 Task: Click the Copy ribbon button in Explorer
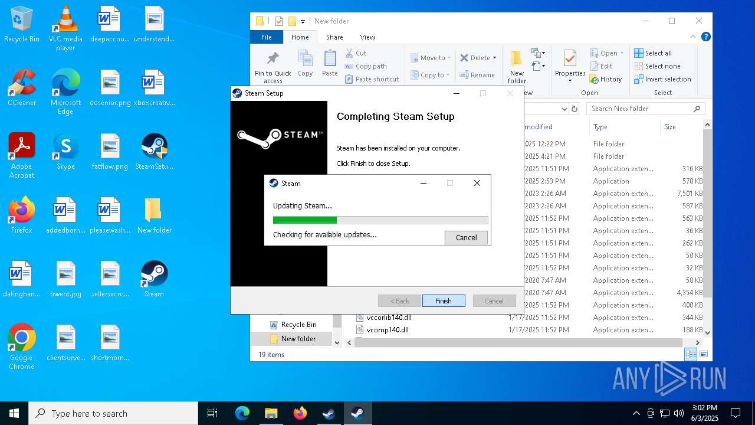305,63
